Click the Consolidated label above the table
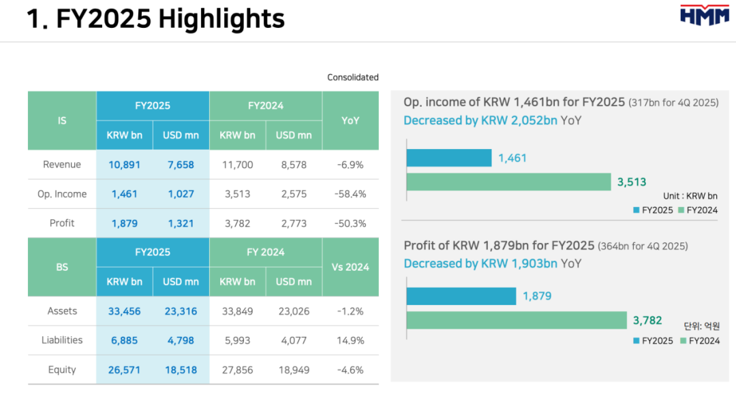 coord(352,78)
